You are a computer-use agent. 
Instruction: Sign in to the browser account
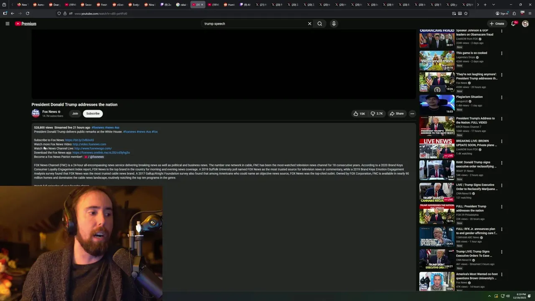click(x=502, y=13)
